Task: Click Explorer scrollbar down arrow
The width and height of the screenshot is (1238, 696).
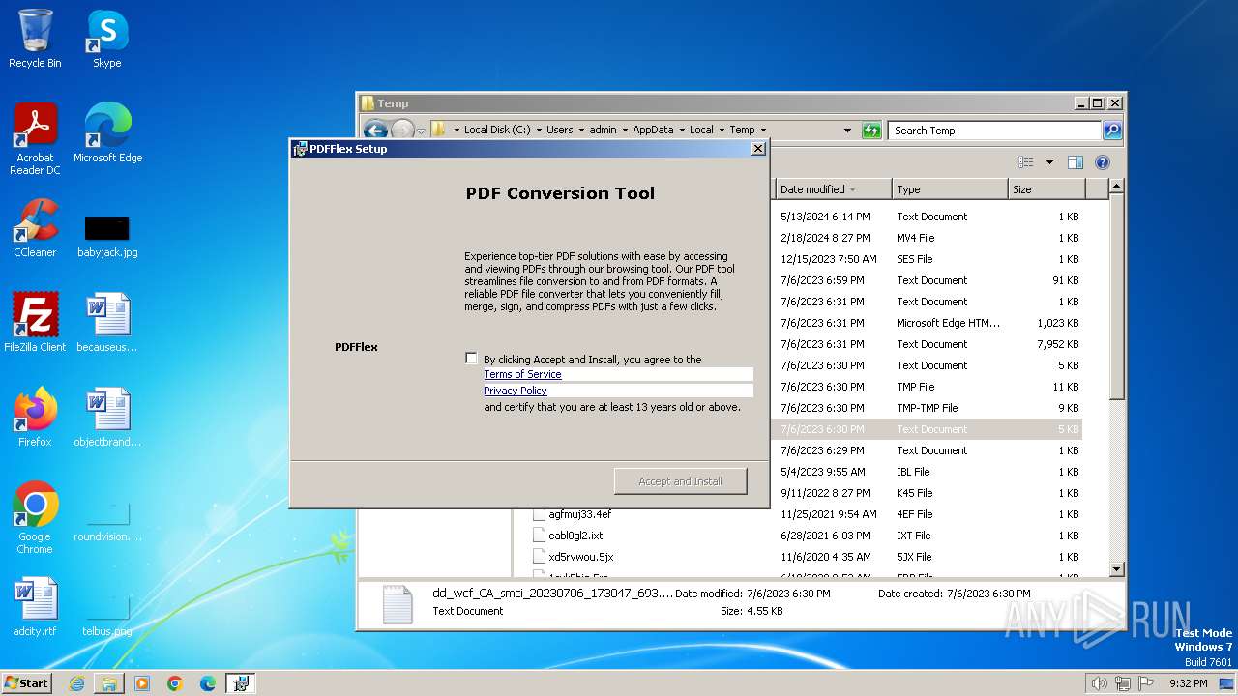Action: 1116,569
